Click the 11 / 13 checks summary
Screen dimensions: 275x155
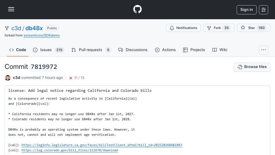point(79,78)
